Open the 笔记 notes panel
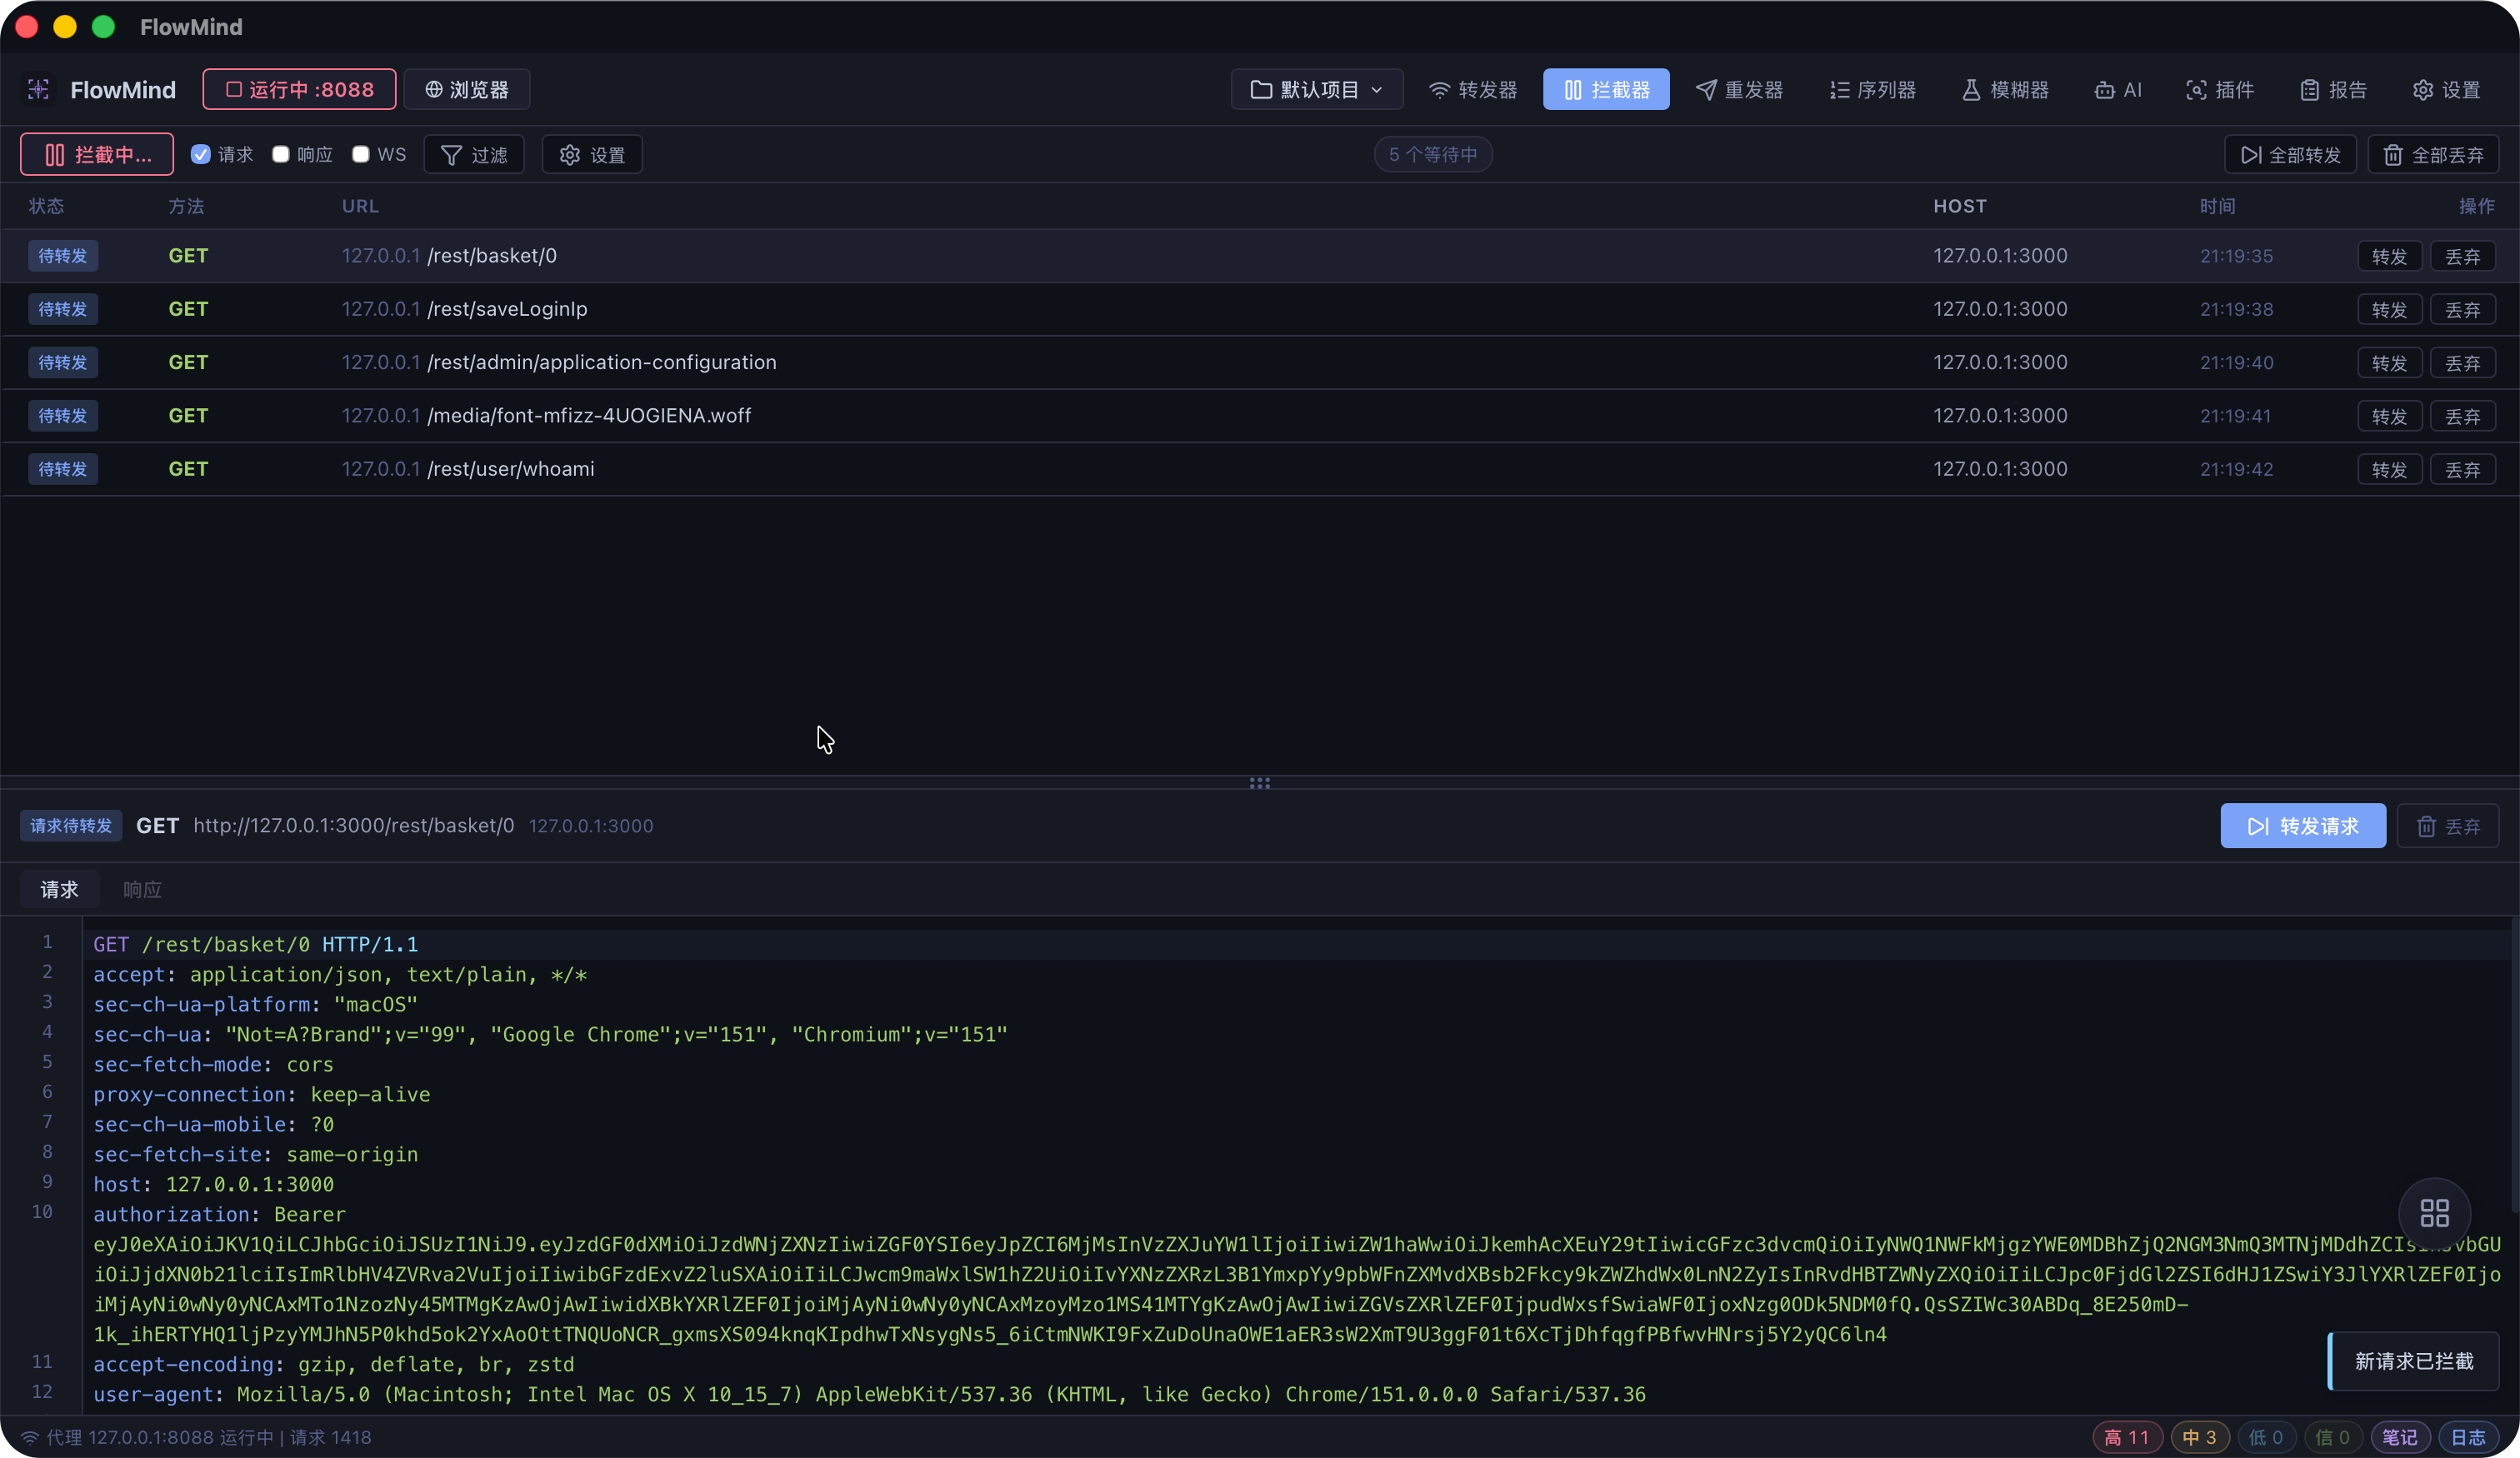 2400,1437
